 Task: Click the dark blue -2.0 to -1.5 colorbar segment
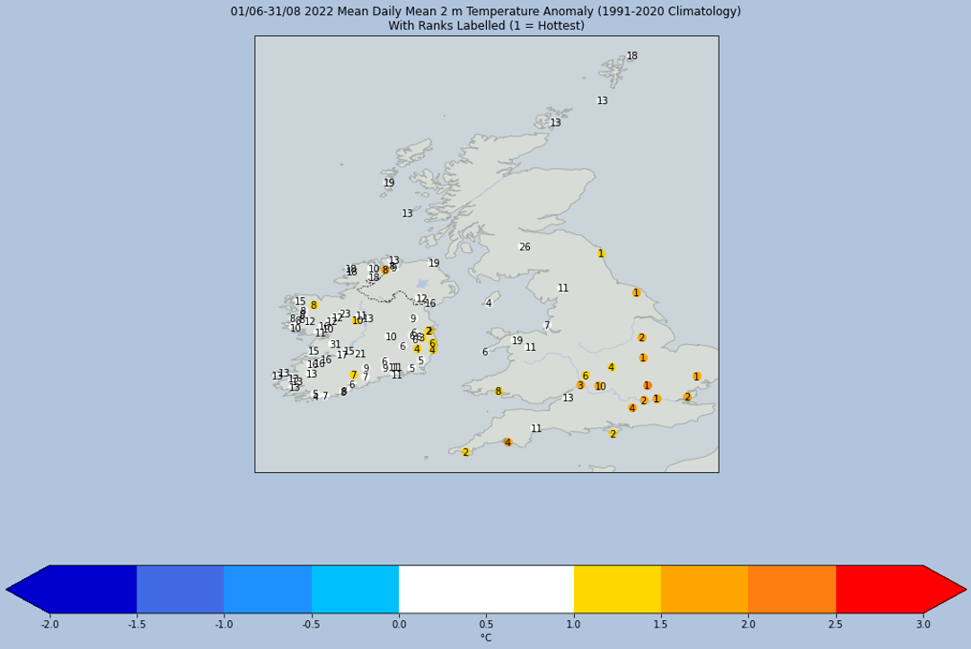pyautogui.click(x=93, y=589)
